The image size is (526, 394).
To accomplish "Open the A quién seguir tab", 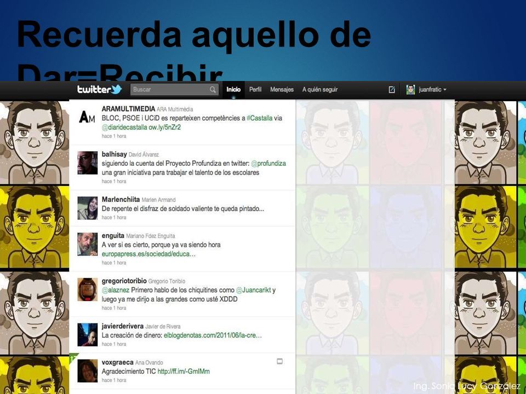I will [x=319, y=89].
